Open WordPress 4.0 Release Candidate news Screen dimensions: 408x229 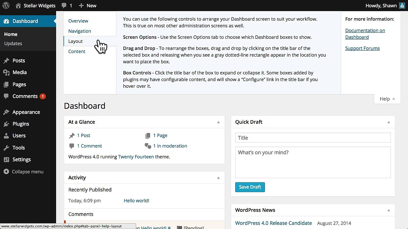click(273, 223)
